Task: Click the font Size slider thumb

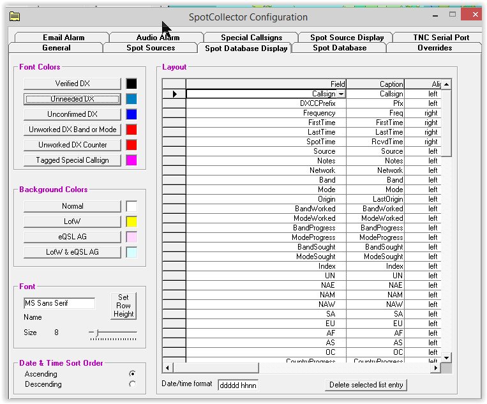Action: tap(96, 333)
